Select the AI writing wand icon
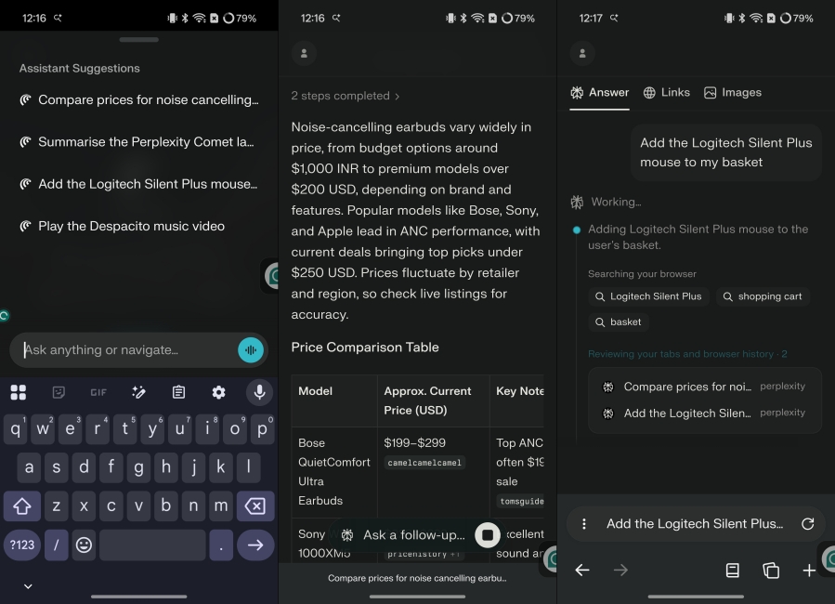835x604 pixels. (x=137, y=392)
